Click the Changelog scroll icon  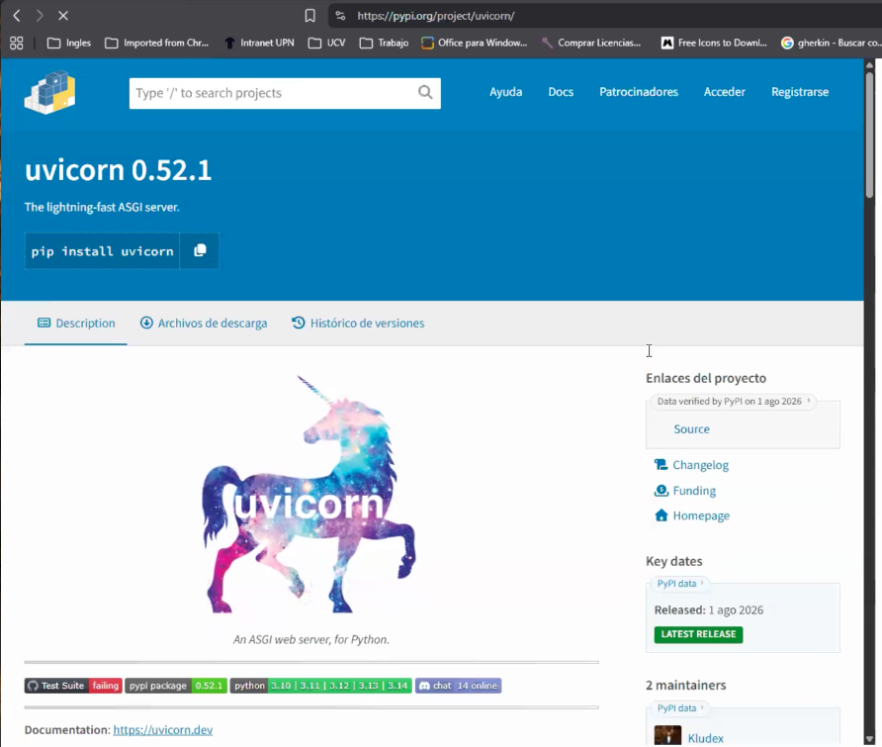[661, 465]
